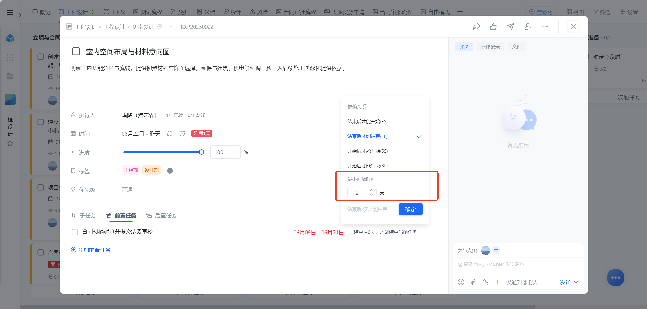This screenshot has height=309, width=647.
Task: Enable 仅通知@的人 checkbox
Action: (x=500, y=282)
